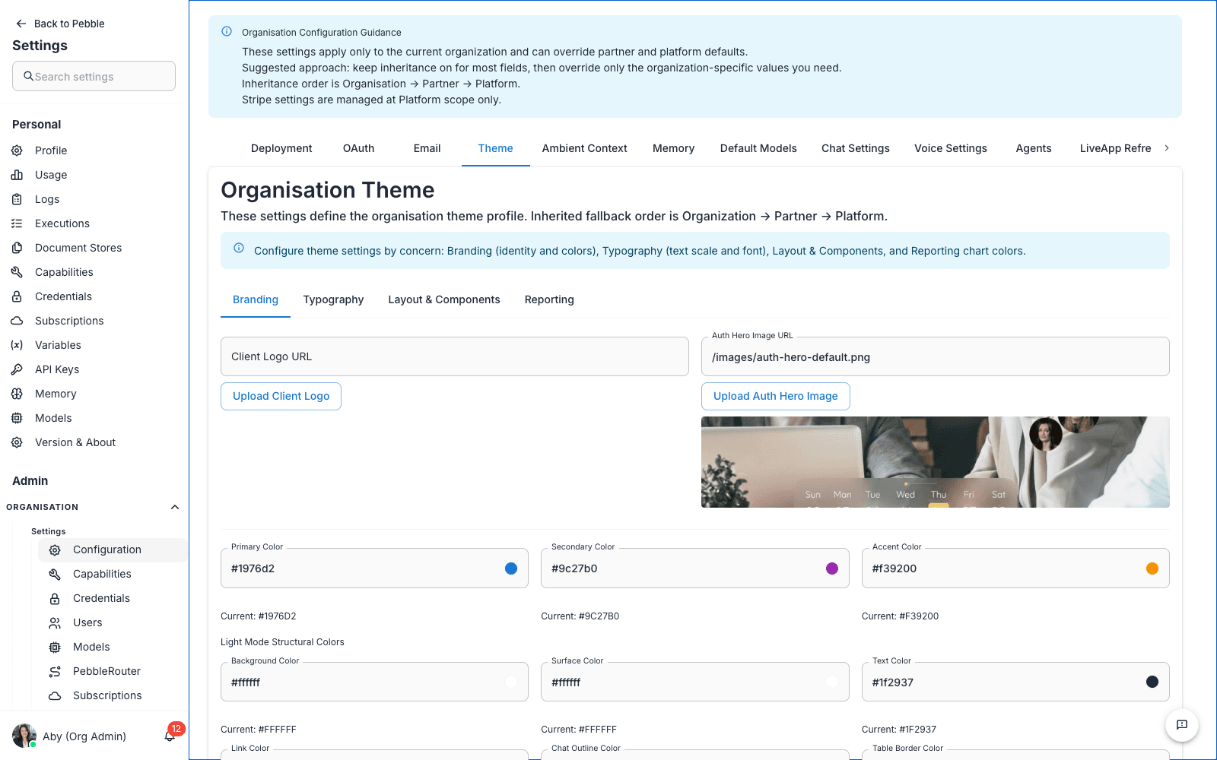Pick the Primary Color blue swatch
The image size is (1217, 760).
tap(511, 568)
